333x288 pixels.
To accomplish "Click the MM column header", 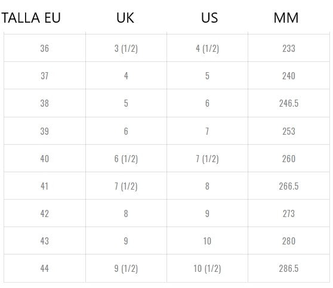I will 286,18.
